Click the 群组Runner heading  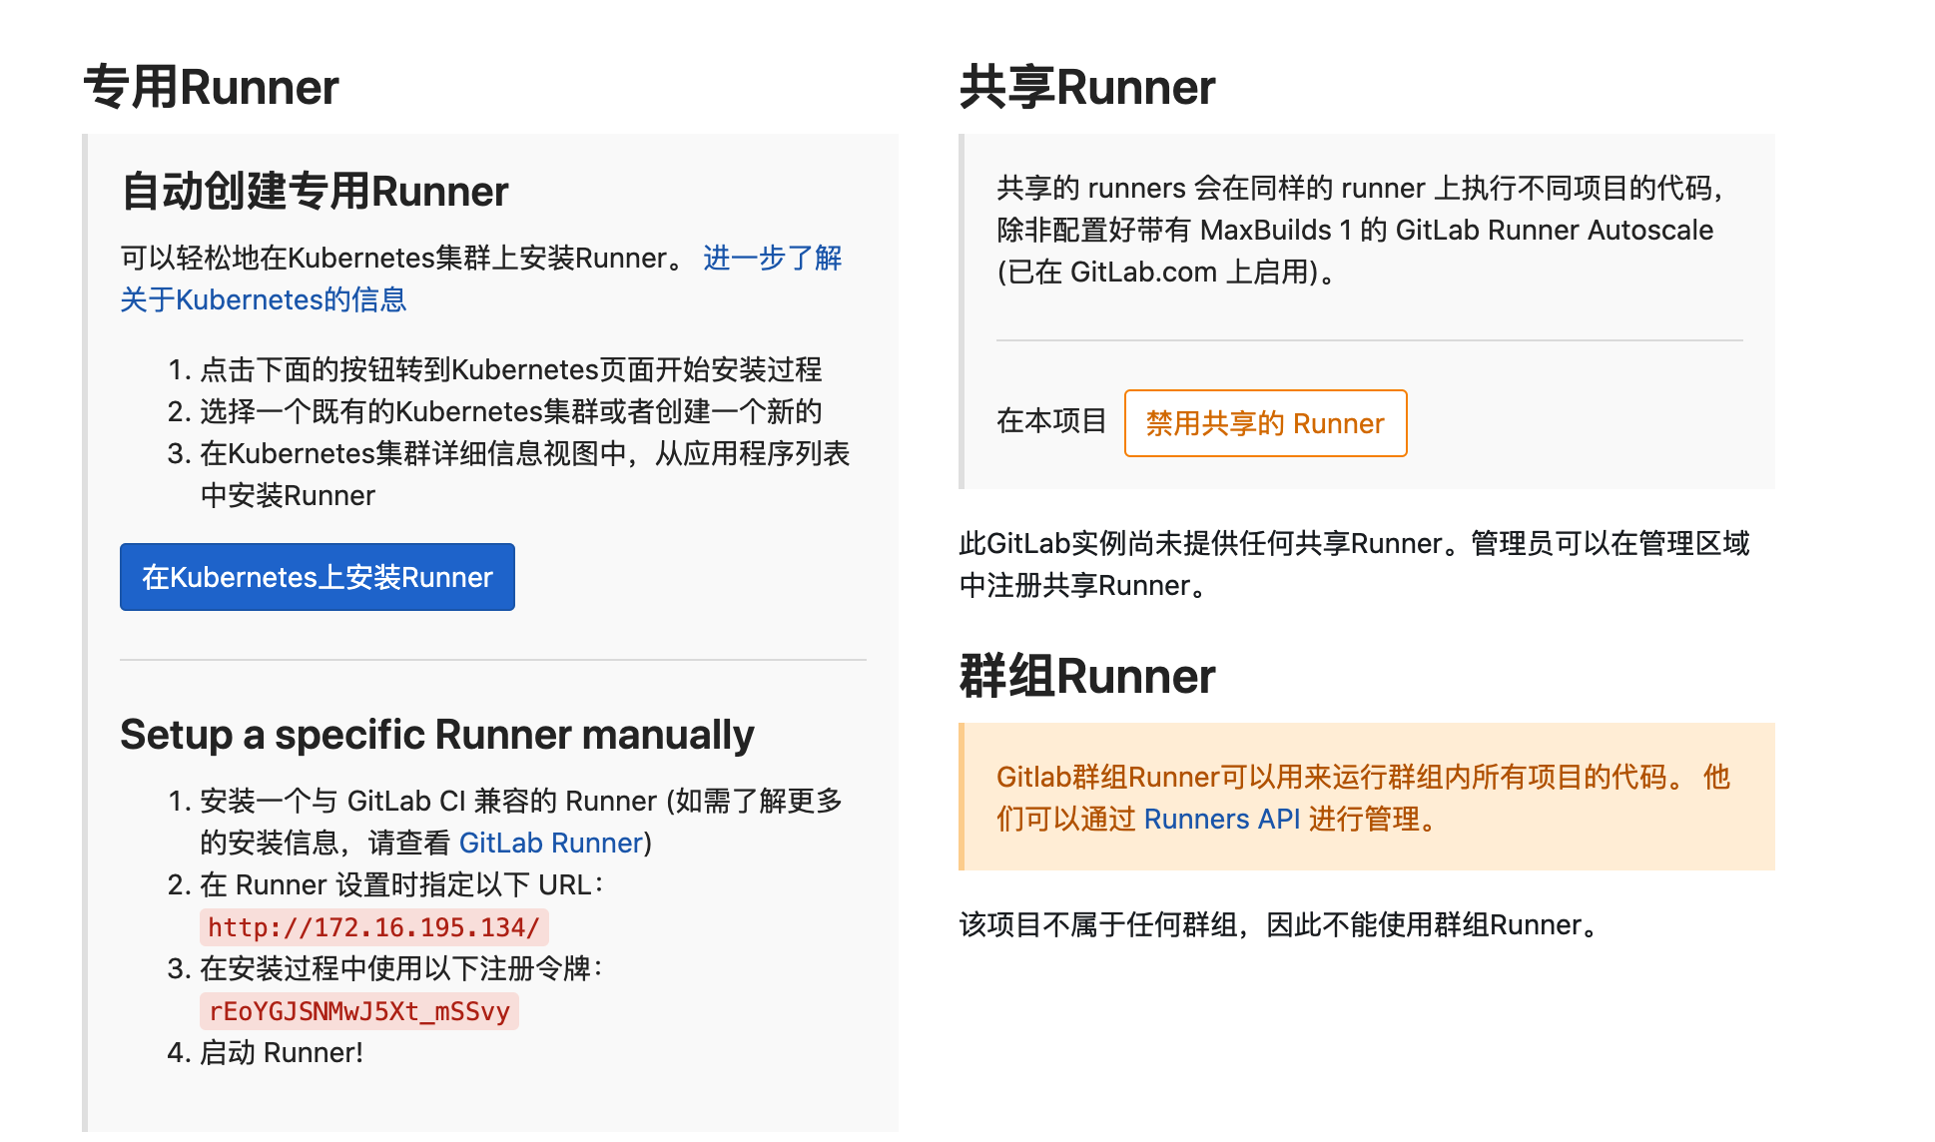pos(1086,676)
